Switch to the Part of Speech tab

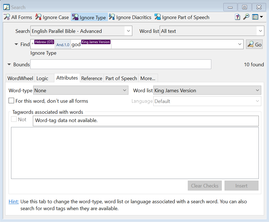(121, 78)
